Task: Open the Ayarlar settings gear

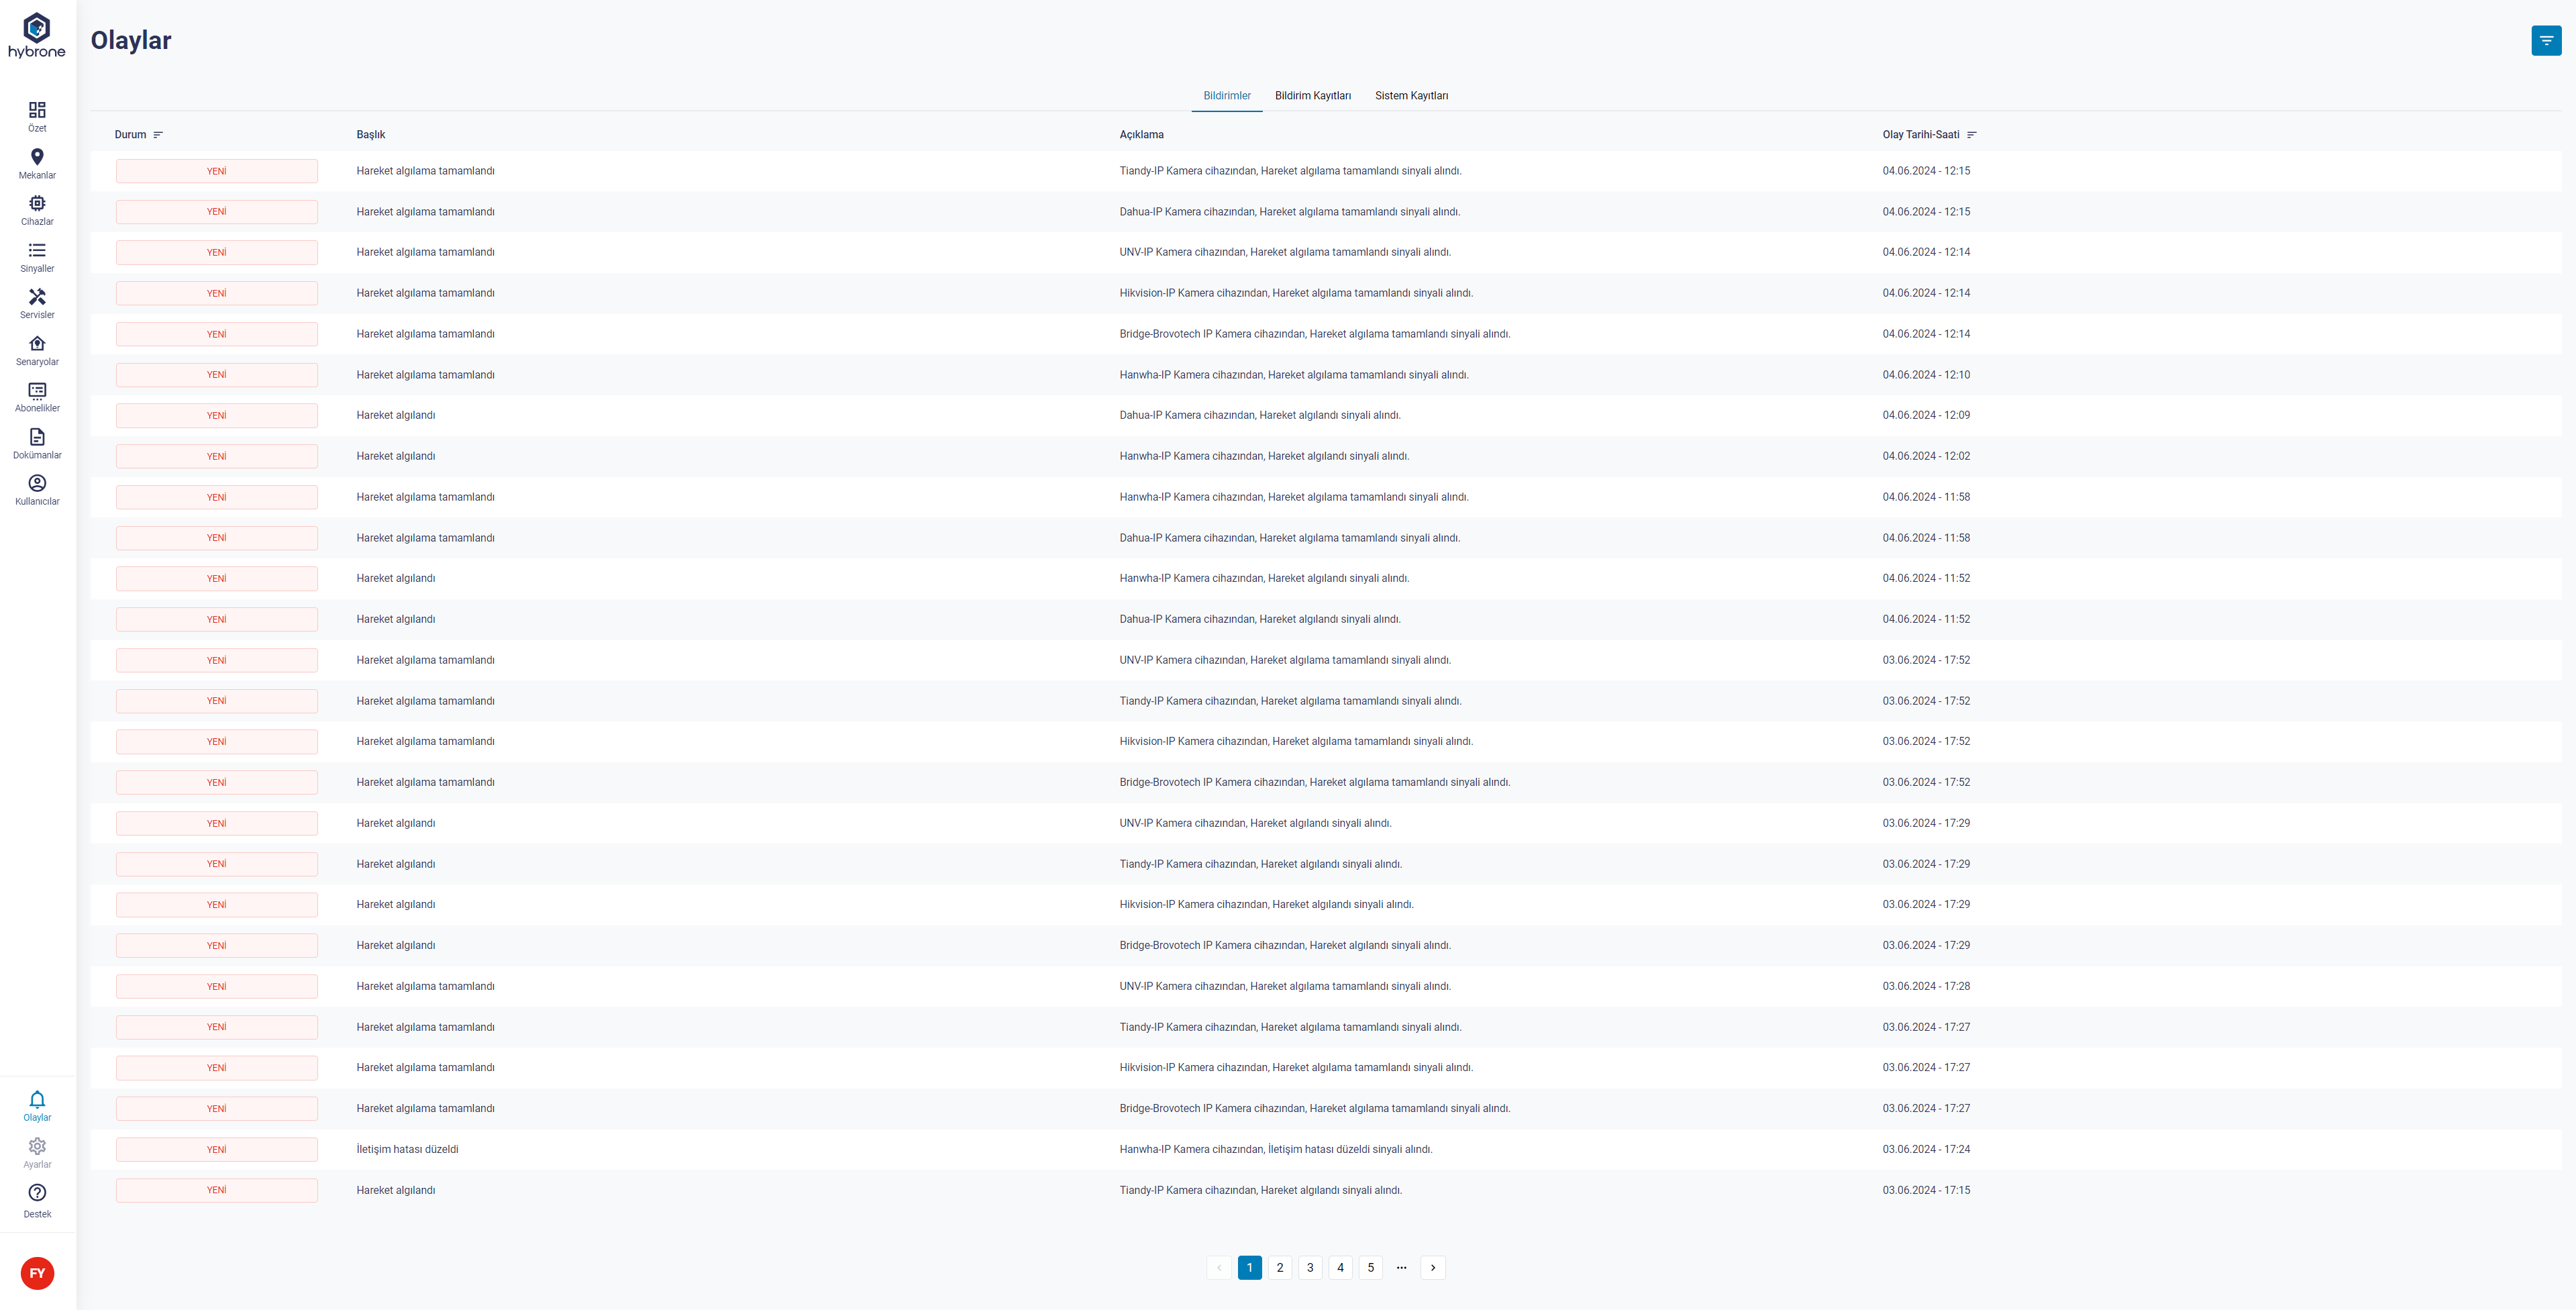Action: (x=37, y=1146)
